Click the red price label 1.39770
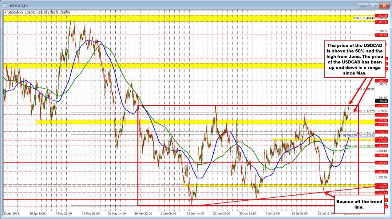 (382, 35)
